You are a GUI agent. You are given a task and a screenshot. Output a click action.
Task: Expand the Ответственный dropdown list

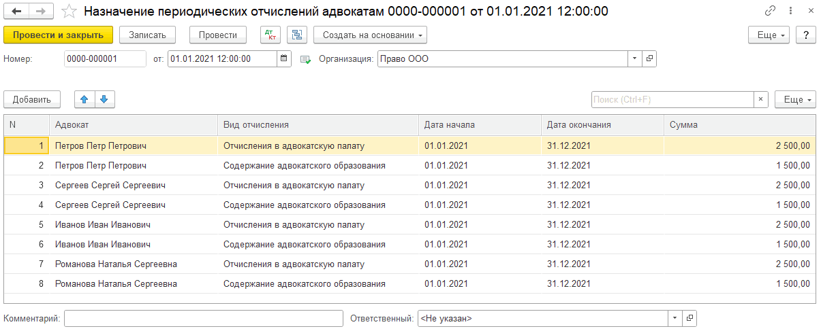(675, 318)
